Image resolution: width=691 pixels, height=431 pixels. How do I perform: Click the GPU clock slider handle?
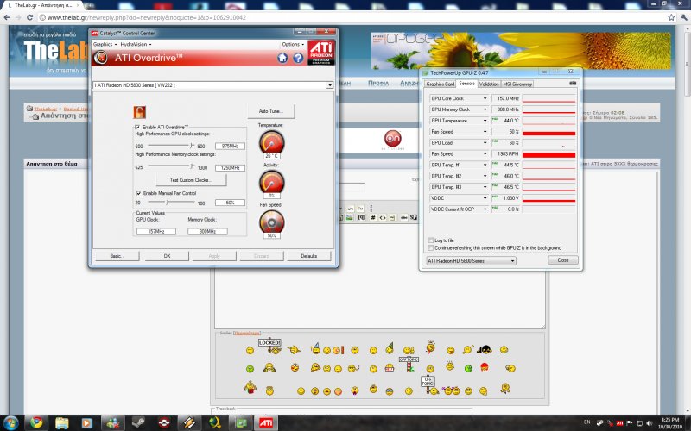[192, 145]
